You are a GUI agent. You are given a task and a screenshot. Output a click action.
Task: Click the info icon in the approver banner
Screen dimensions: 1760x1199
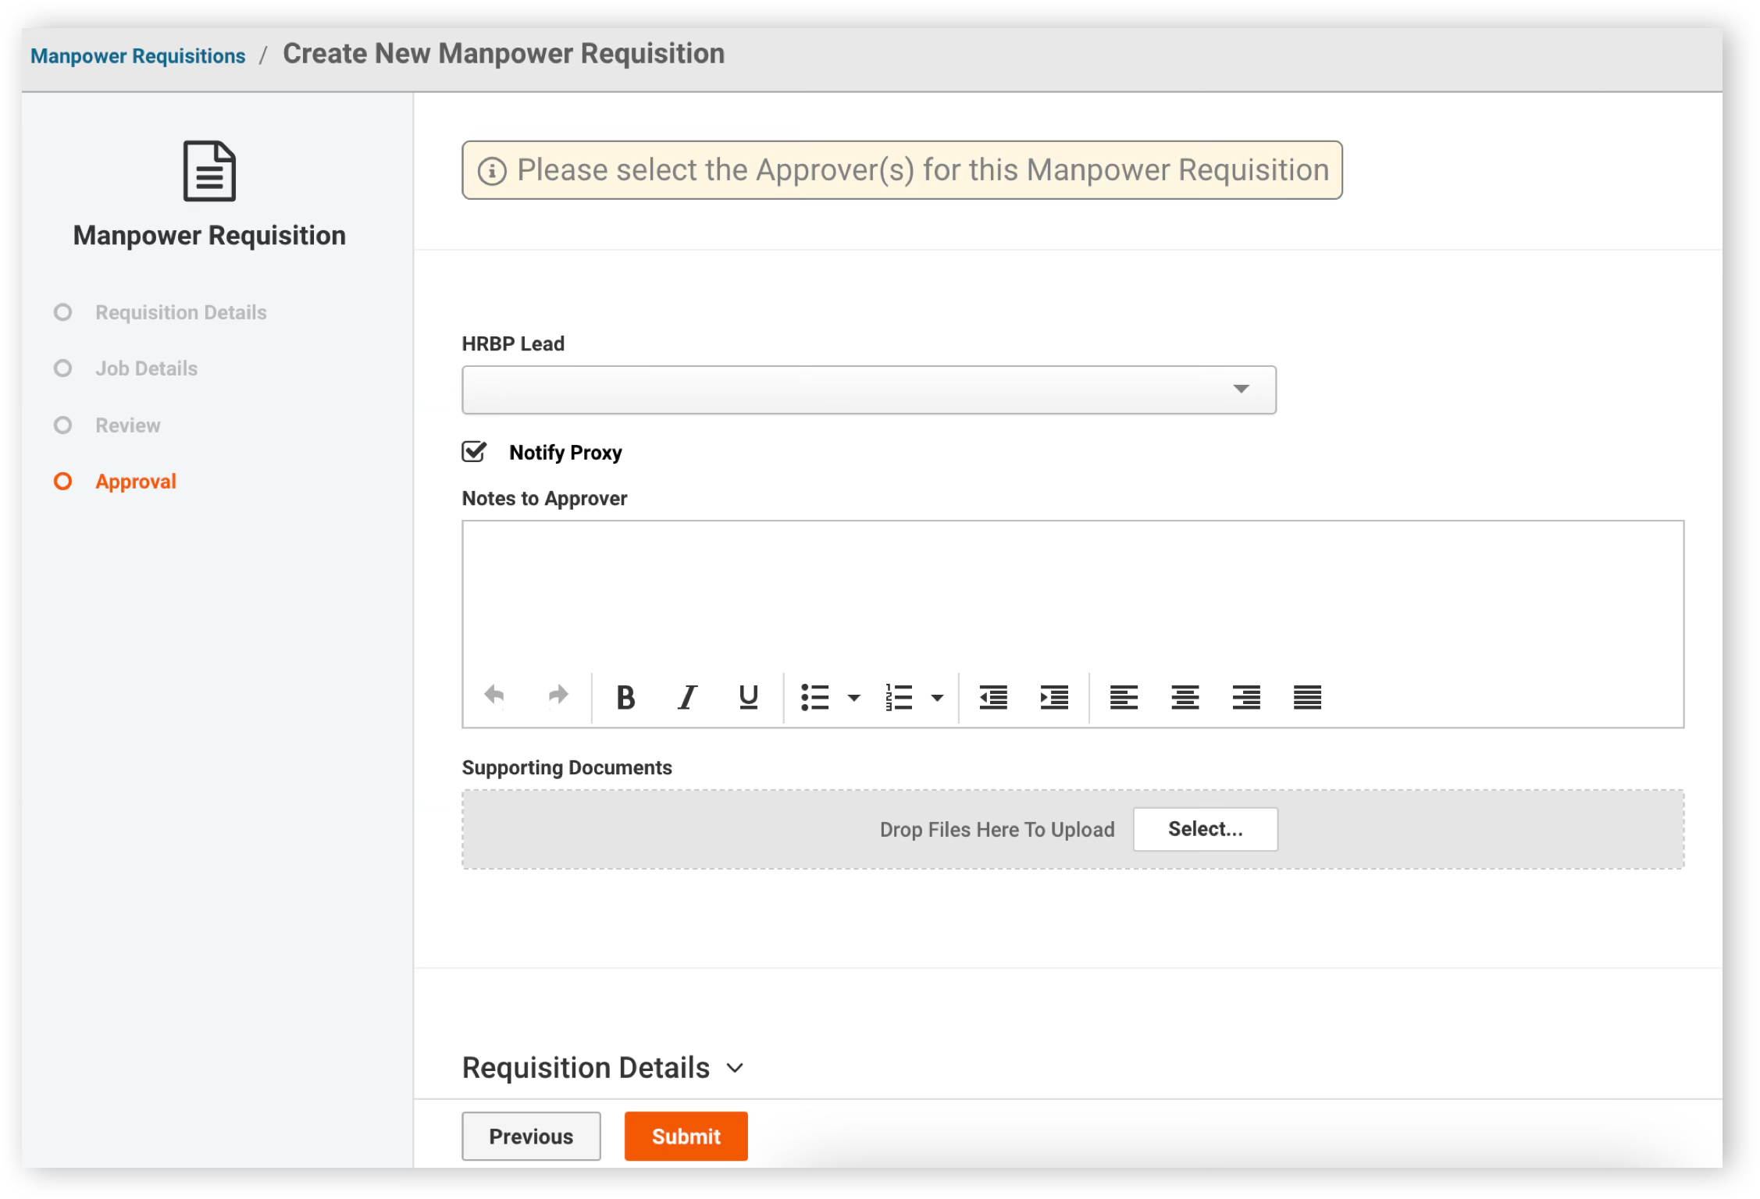(492, 171)
